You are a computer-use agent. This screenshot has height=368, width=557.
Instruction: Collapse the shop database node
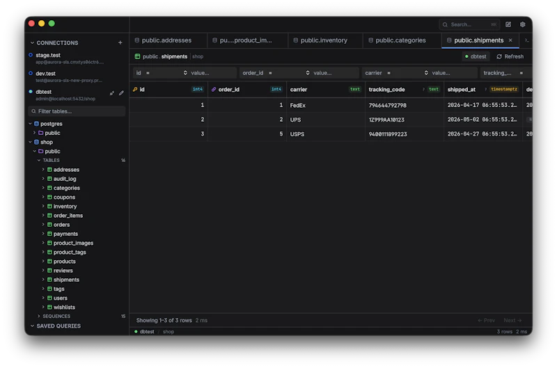[x=30, y=143]
